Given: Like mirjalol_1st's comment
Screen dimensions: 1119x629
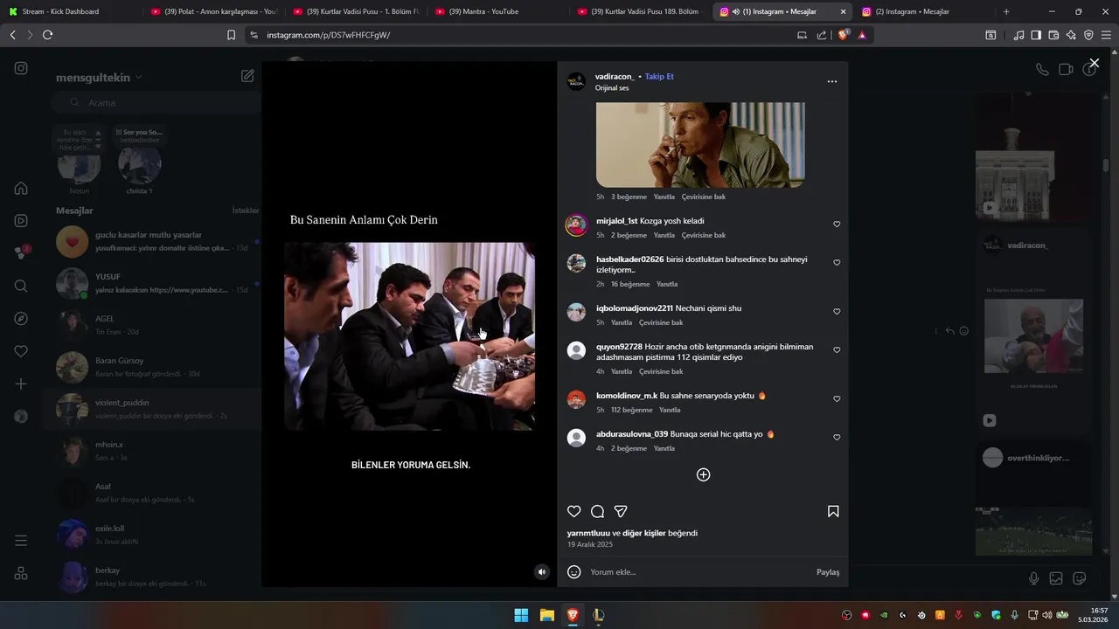Looking at the screenshot, I should point(837,225).
